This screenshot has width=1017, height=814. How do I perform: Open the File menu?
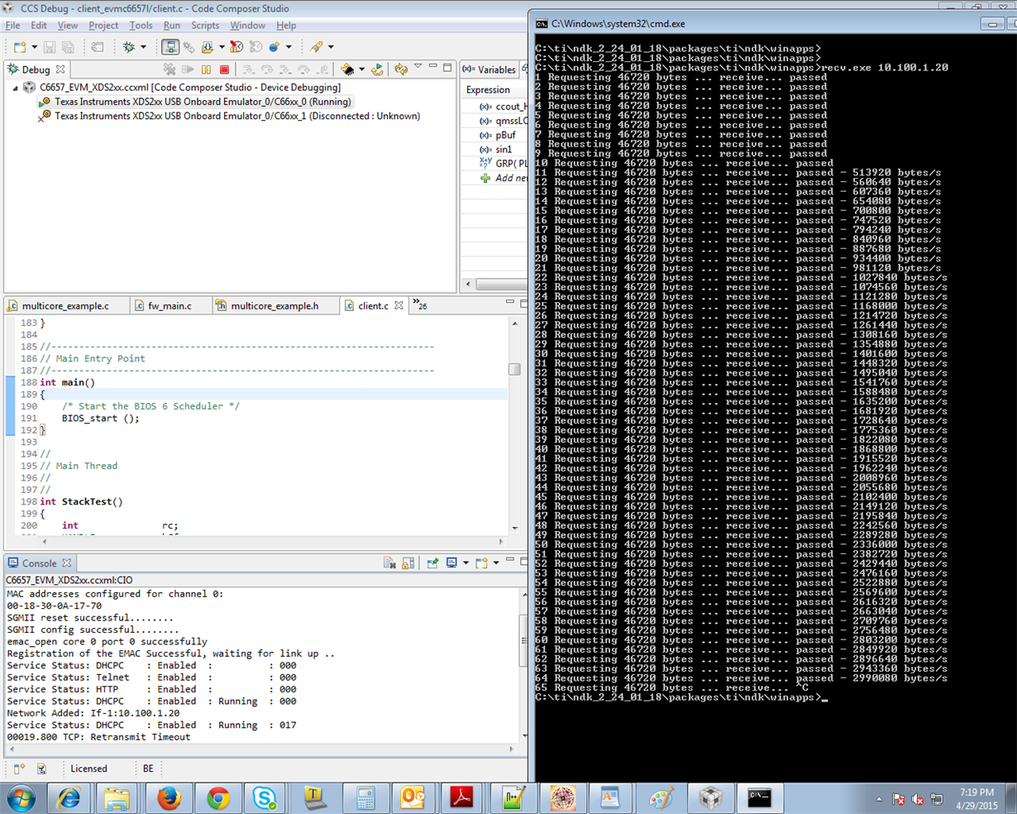(12, 26)
